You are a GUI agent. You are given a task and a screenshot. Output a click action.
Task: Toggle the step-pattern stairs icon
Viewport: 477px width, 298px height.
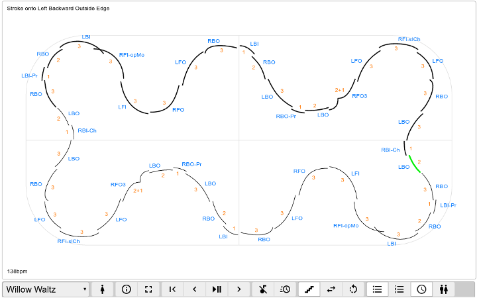(309, 289)
